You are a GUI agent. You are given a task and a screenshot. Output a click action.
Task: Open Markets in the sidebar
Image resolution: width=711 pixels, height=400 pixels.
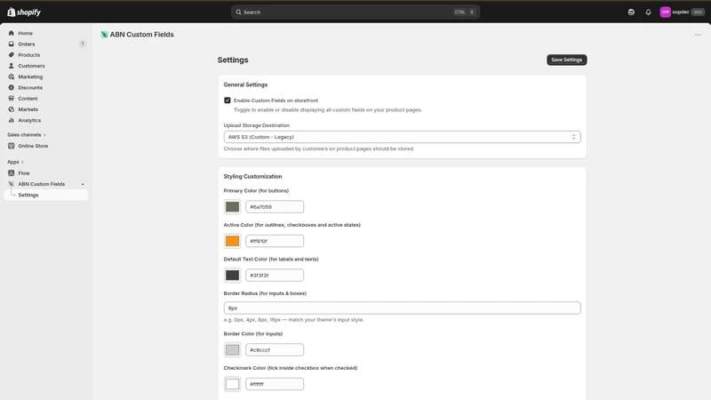pos(28,109)
